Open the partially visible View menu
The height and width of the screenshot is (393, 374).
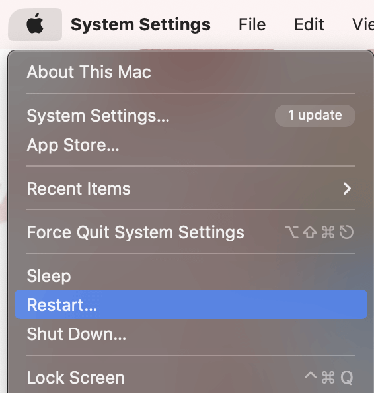click(x=363, y=24)
